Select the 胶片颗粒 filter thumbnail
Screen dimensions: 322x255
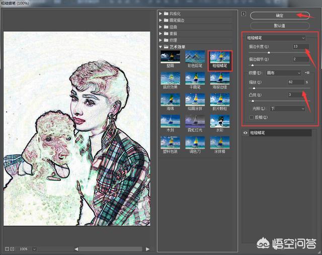click(220, 100)
